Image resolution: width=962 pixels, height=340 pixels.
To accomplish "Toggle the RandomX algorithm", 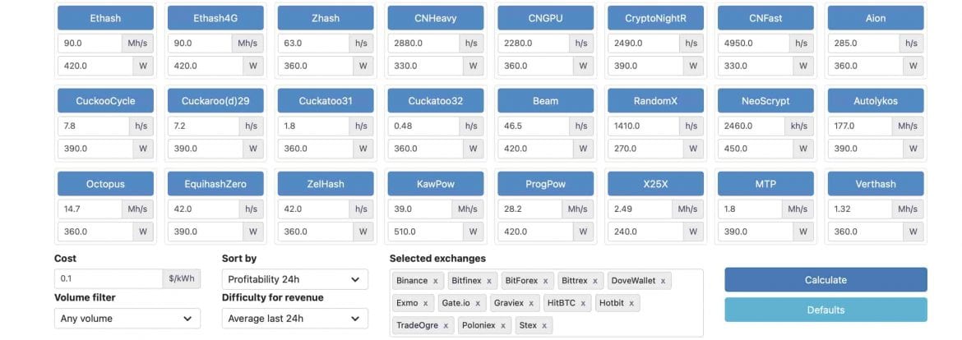I will [x=655, y=101].
